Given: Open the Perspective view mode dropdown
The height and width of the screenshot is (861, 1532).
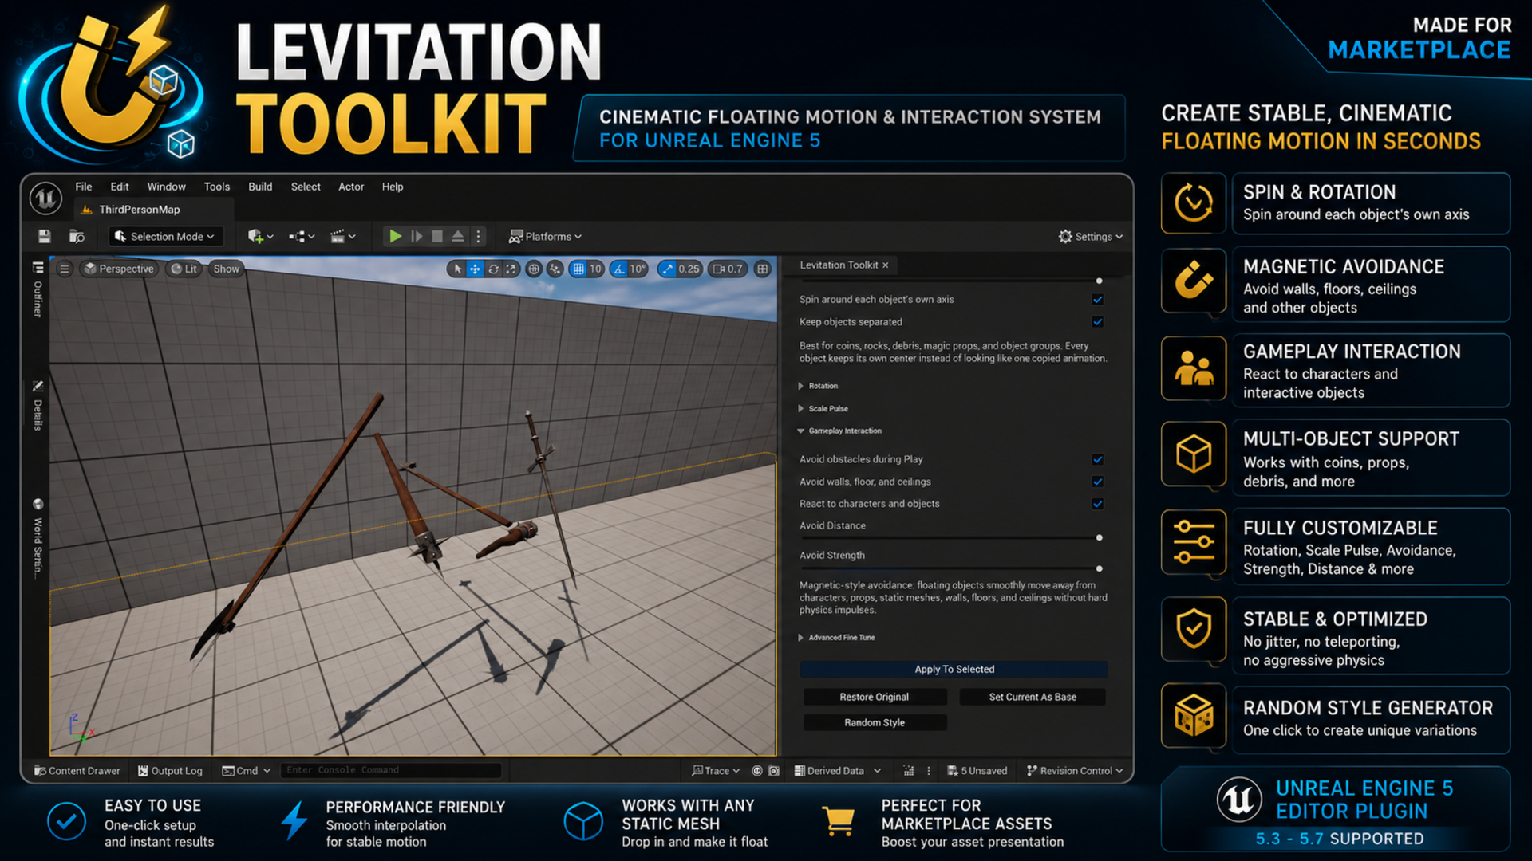Looking at the screenshot, I should click(119, 269).
